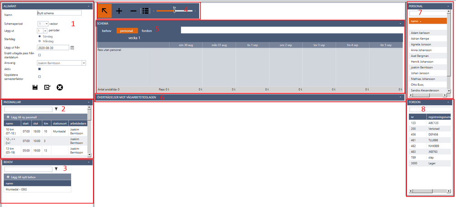This screenshot has height=207, width=456.
Task: Select Söndag as start day
Action: [39, 36]
